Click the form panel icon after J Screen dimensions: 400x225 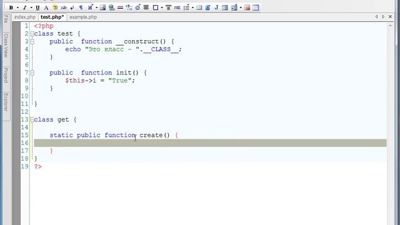225,7
